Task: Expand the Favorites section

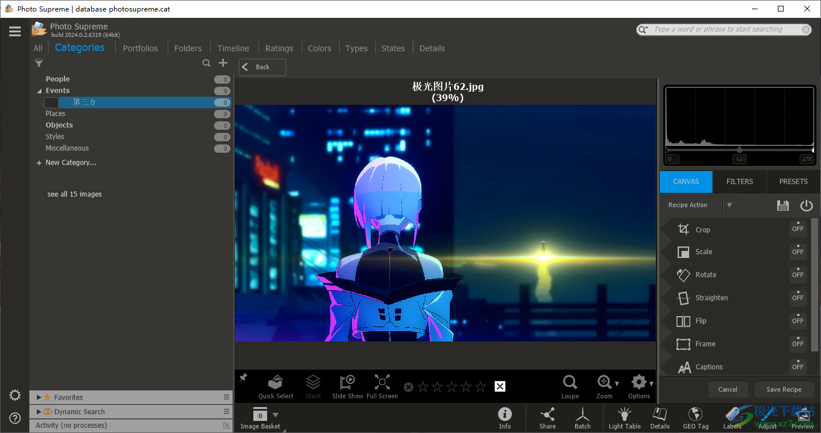Action: click(39, 397)
